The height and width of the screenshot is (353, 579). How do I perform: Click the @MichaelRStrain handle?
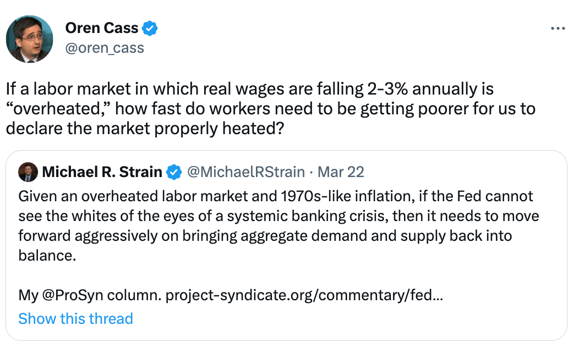click(x=246, y=172)
